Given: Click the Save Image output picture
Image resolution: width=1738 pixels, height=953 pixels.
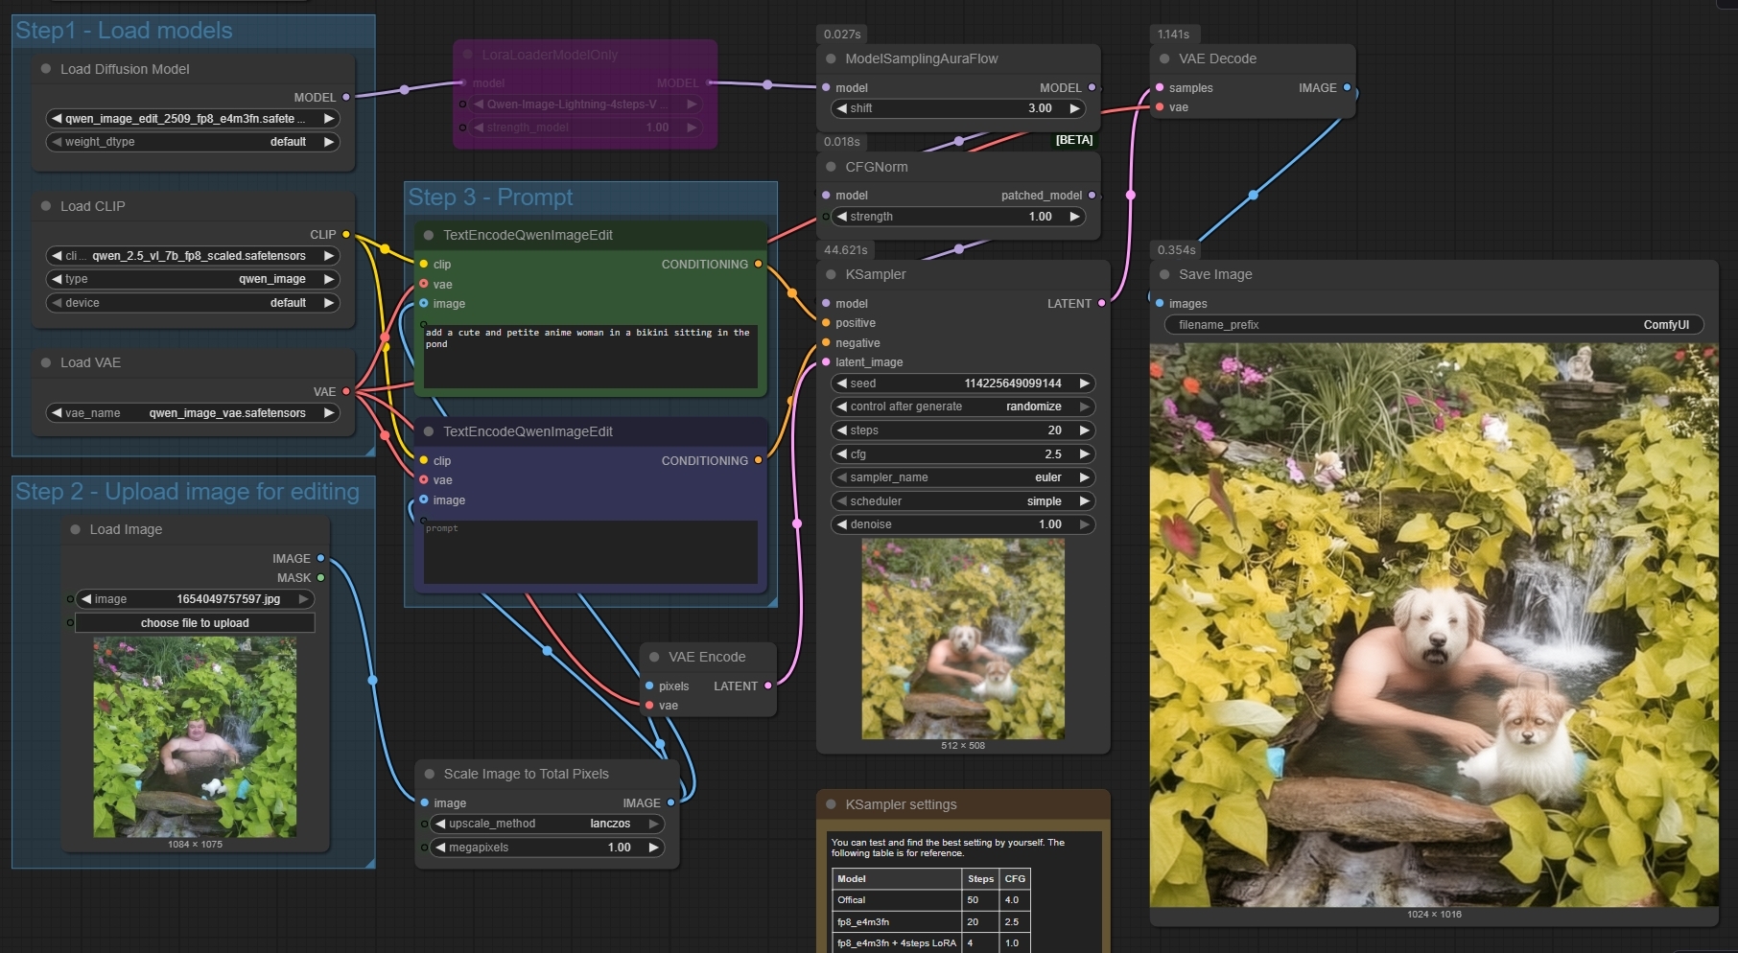Looking at the screenshot, I should tap(1434, 626).
